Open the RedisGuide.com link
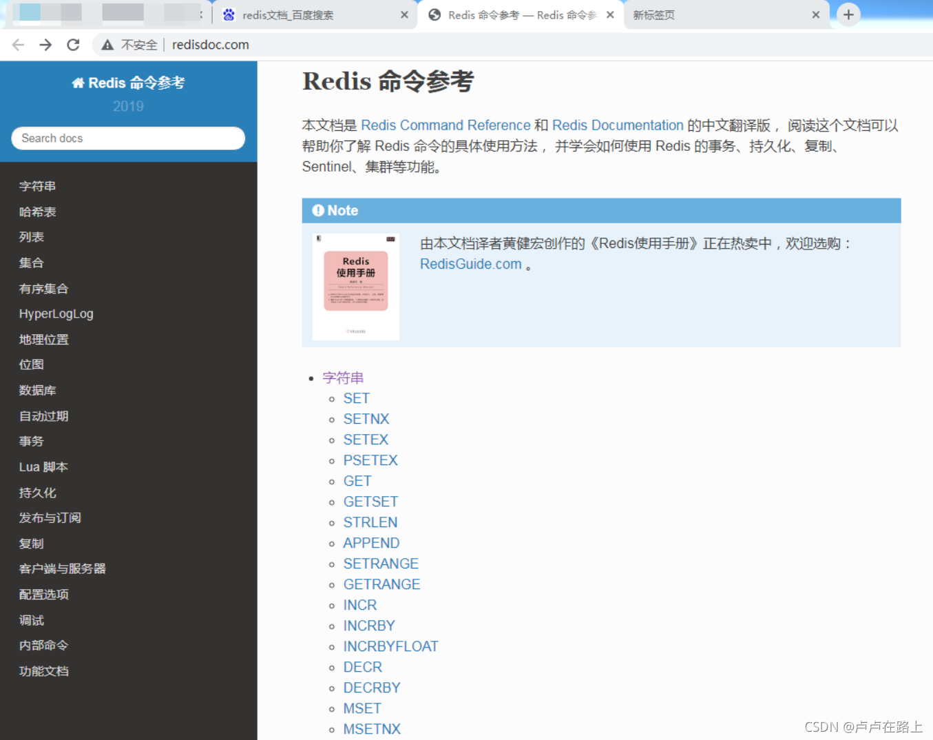933x740 pixels. [471, 264]
